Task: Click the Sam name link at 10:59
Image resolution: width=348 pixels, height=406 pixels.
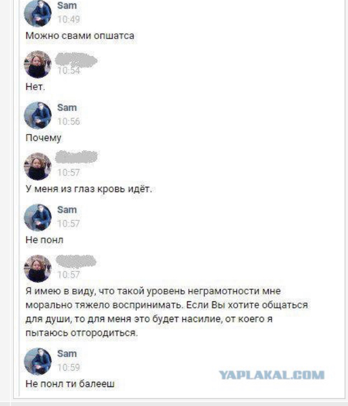Action: pos(67,354)
